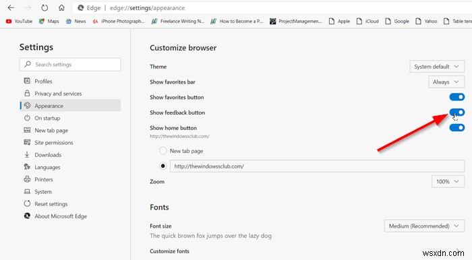This screenshot has width=472, height=260.
Task: Open the Apple bookmark
Action: (x=339, y=21)
